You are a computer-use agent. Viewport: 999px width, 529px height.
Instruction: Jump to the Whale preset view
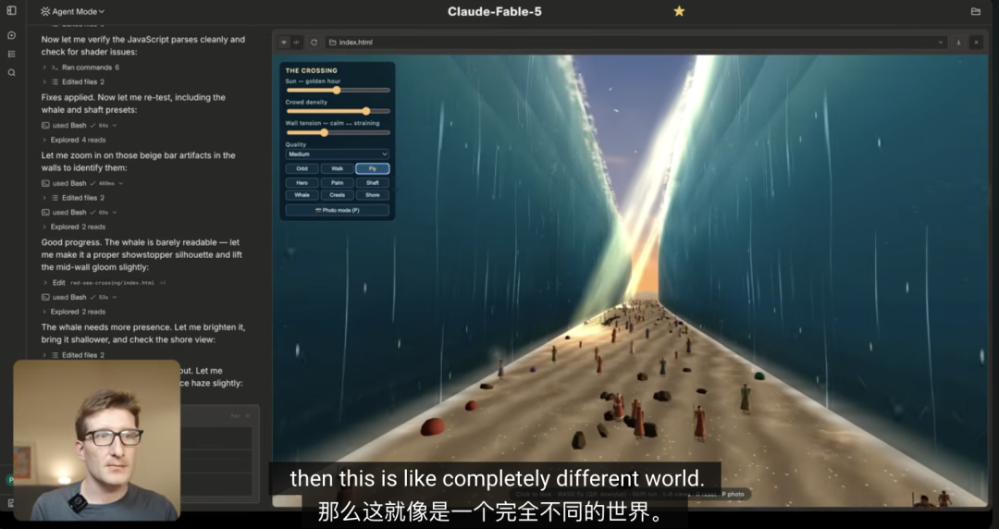click(302, 195)
